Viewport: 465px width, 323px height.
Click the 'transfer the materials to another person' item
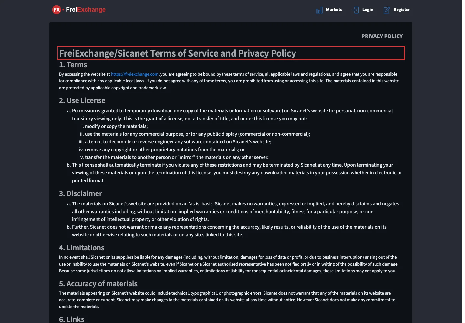coord(177,157)
